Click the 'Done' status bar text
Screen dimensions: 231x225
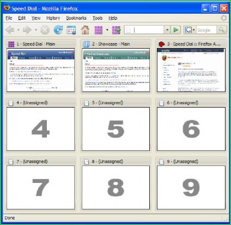[10, 218]
